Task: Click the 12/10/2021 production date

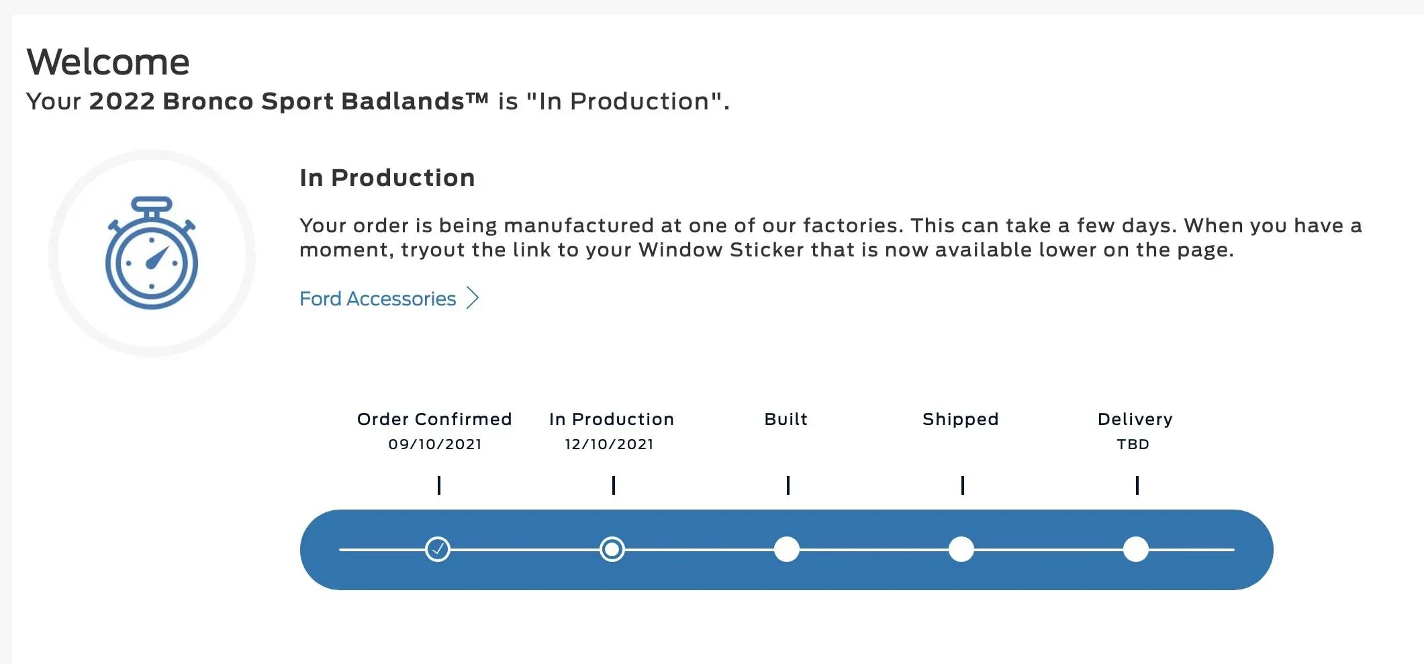Action: coord(610,444)
